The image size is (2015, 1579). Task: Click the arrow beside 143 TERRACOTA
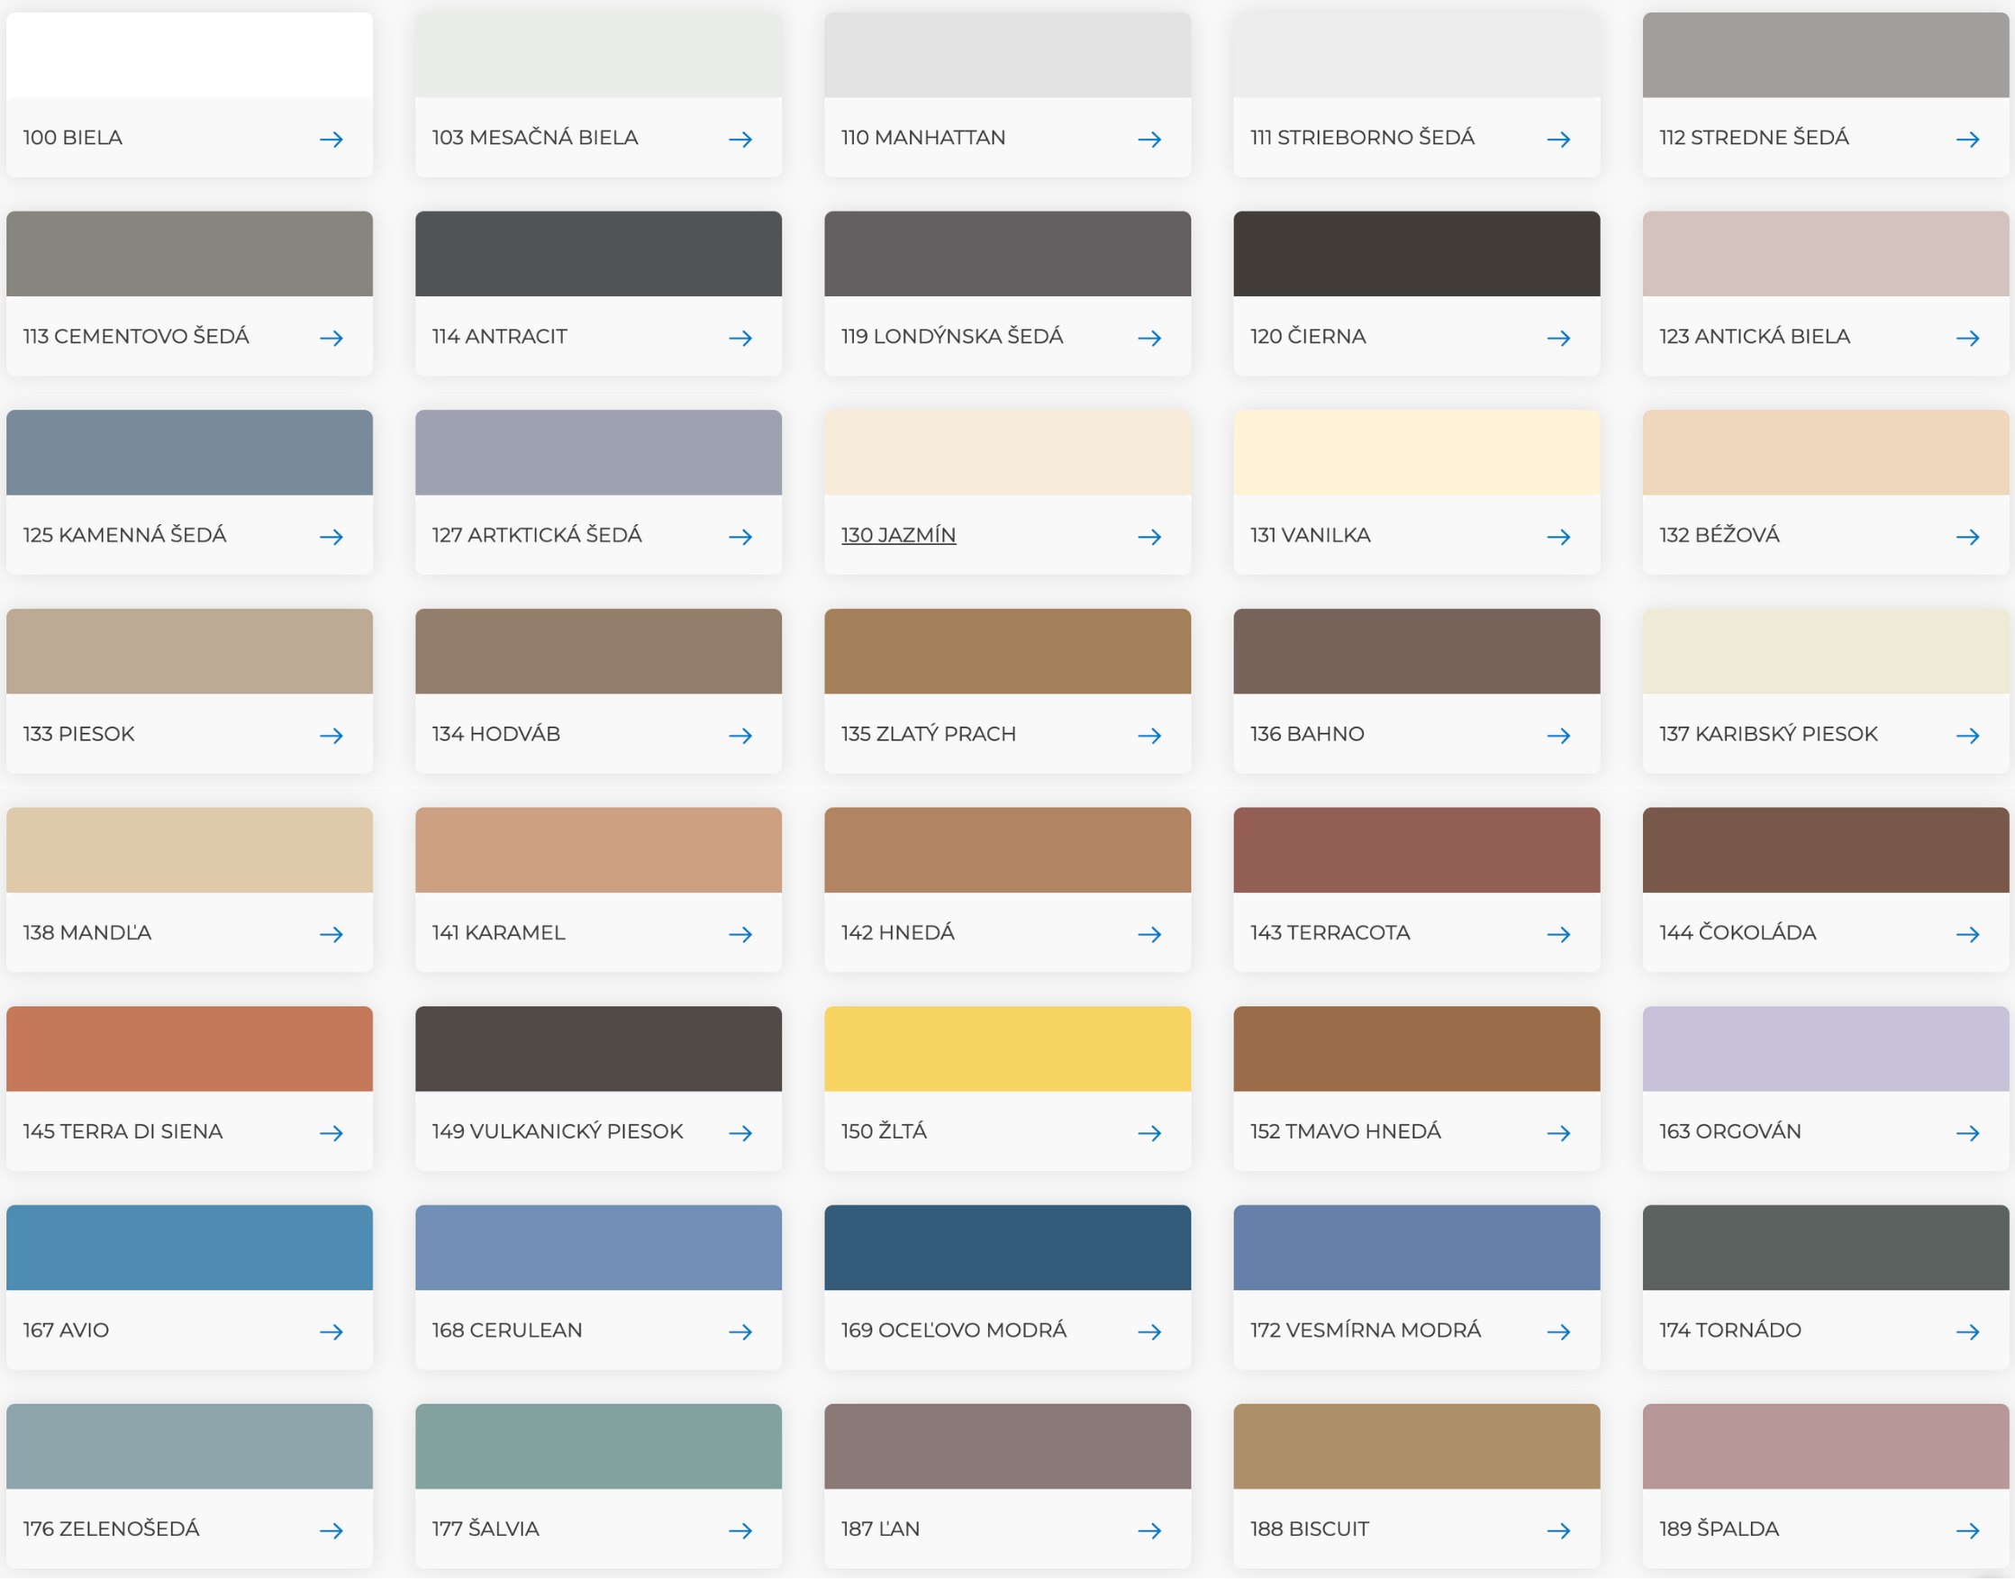pos(1560,934)
